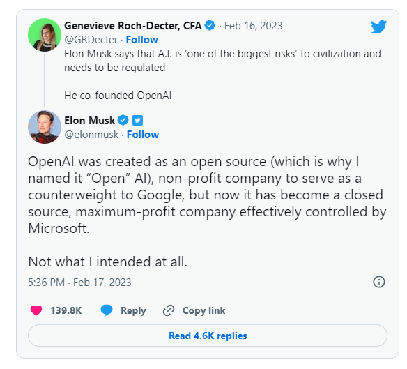Click the Reply text label

133,310
